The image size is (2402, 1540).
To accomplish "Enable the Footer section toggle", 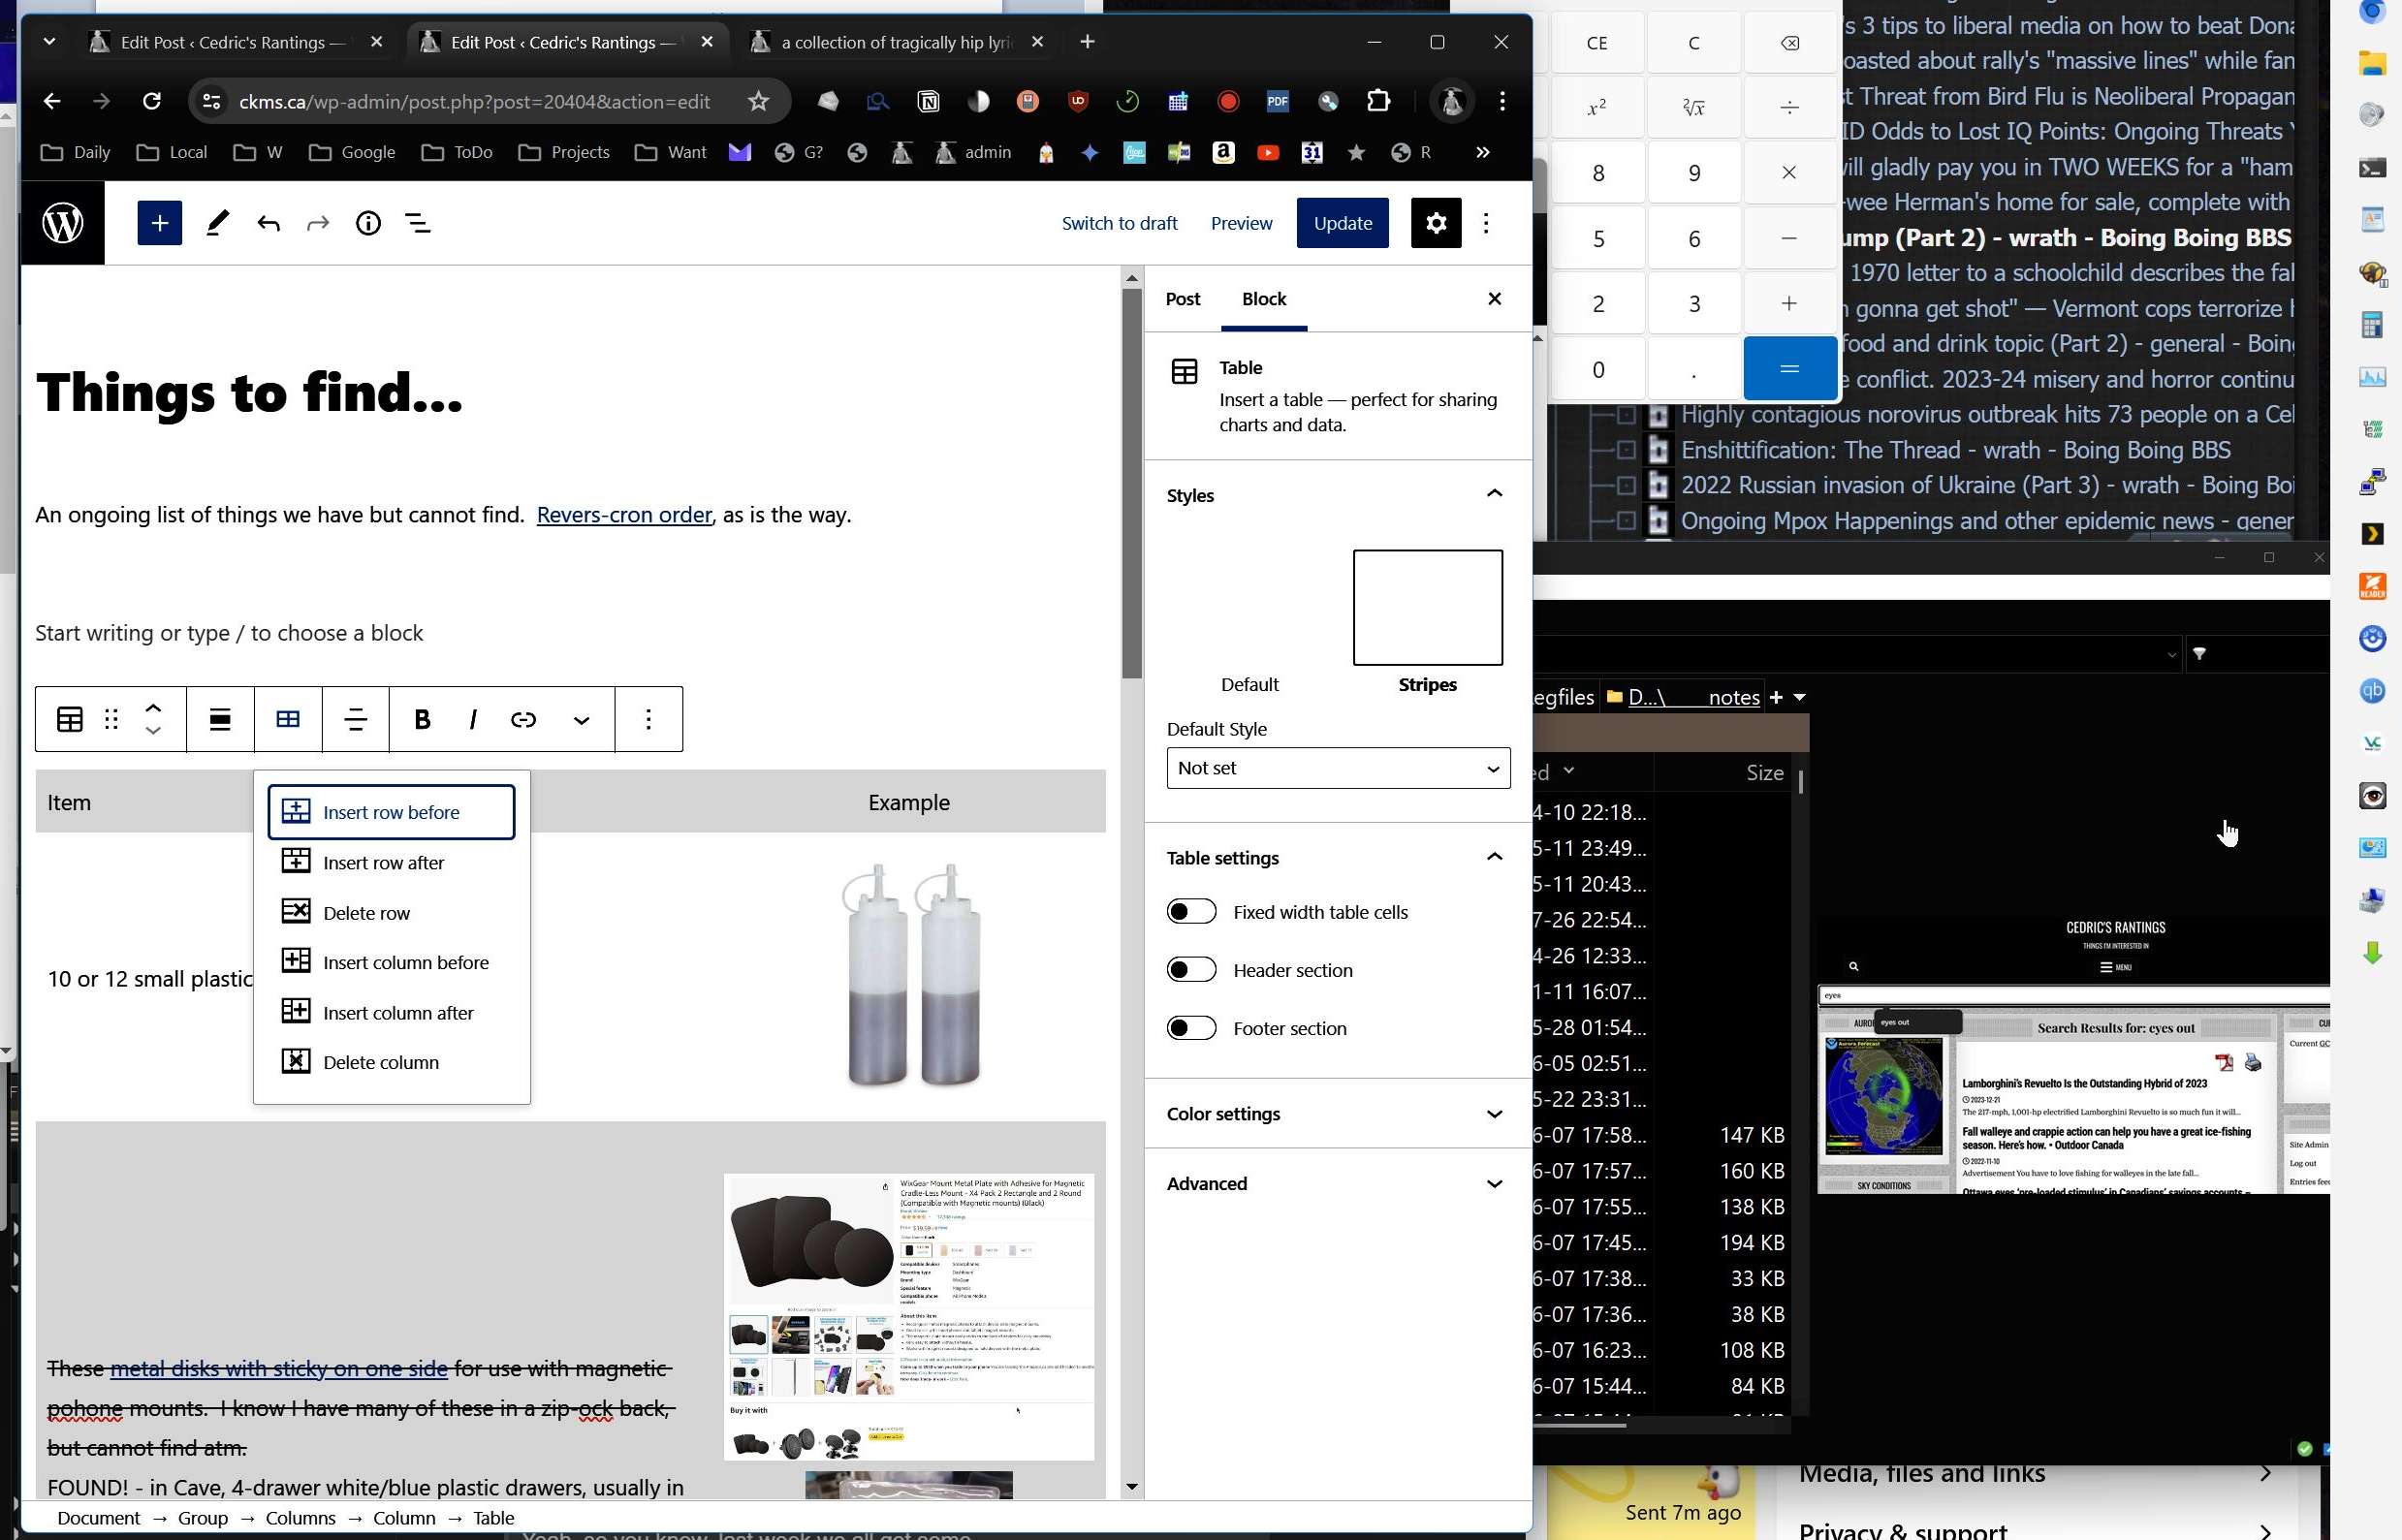I will tap(1191, 1028).
